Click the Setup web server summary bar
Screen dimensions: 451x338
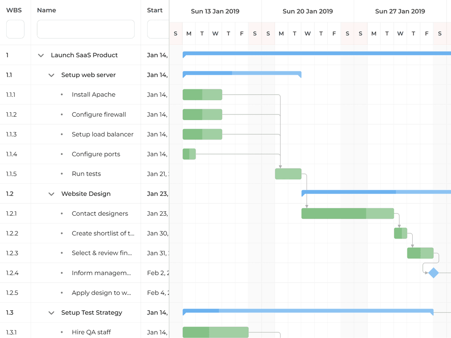coord(242,73)
